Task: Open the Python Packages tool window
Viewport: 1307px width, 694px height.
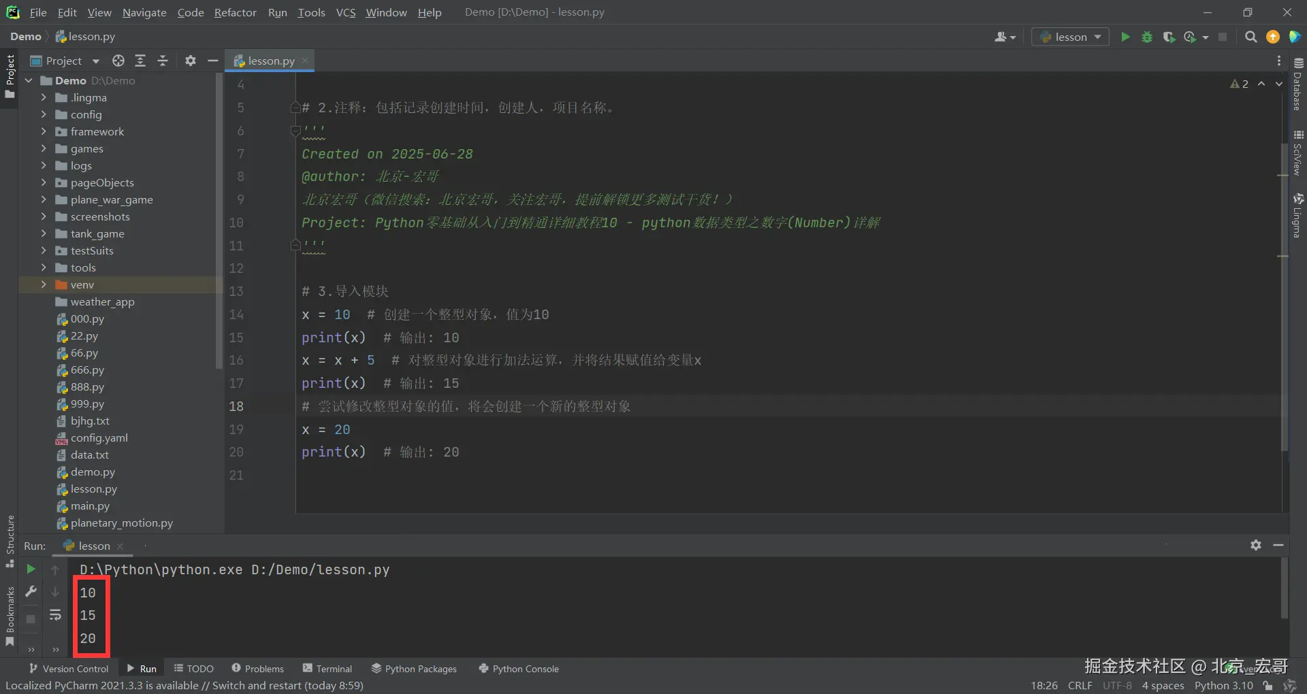Action: (x=414, y=669)
